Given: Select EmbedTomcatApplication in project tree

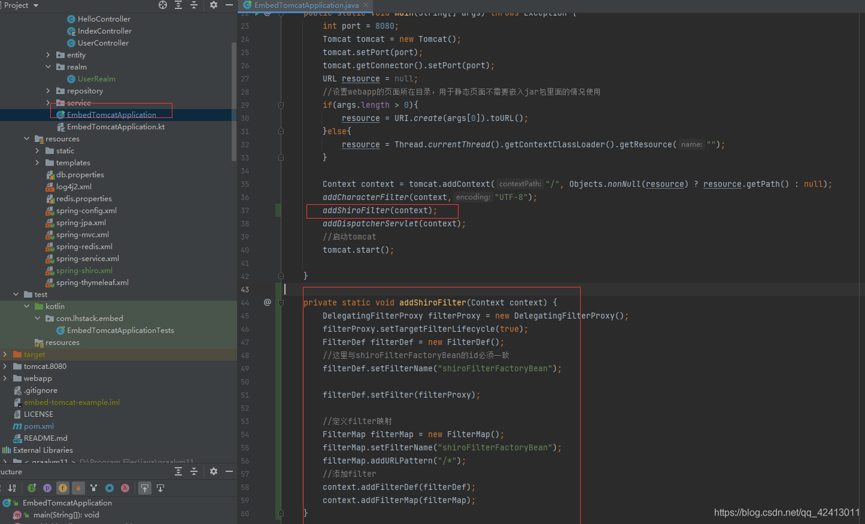Looking at the screenshot, I should [x=111, y=115].
